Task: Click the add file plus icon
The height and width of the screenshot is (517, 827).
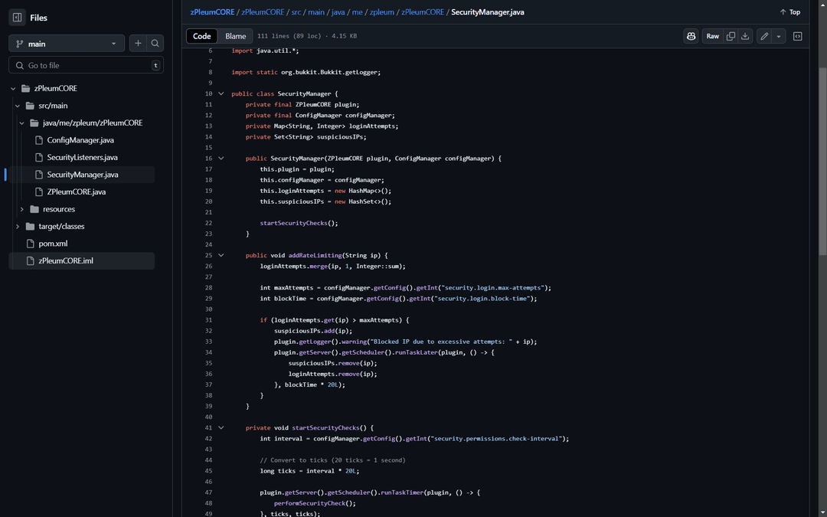Action: click(x=138, y=44)
